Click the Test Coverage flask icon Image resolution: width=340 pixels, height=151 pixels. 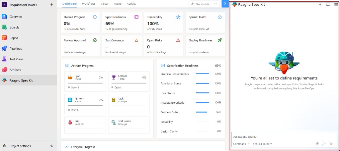coord(136,40)
